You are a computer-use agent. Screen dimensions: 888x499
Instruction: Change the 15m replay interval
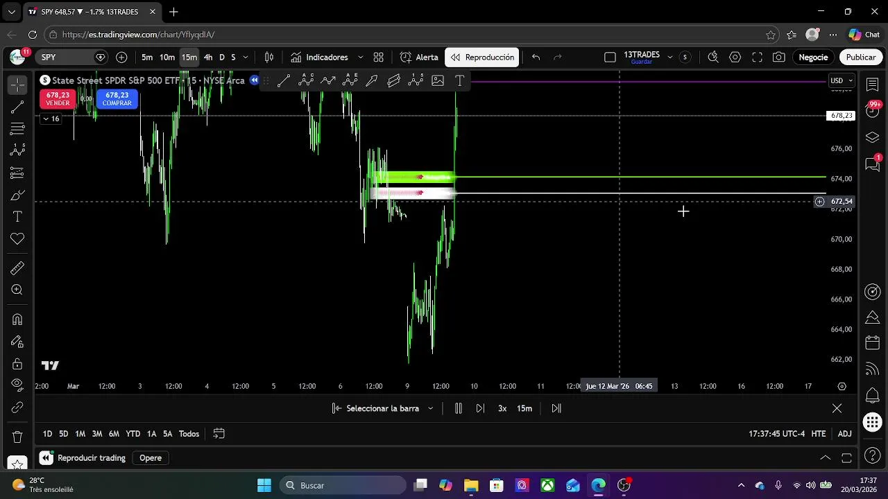[524, 408]
